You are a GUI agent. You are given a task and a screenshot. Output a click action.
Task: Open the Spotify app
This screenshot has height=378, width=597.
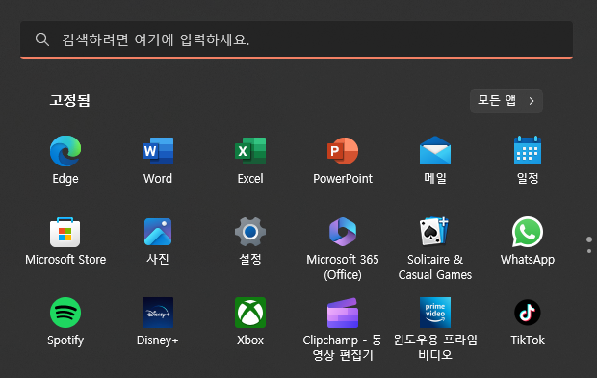coord(65,313)
